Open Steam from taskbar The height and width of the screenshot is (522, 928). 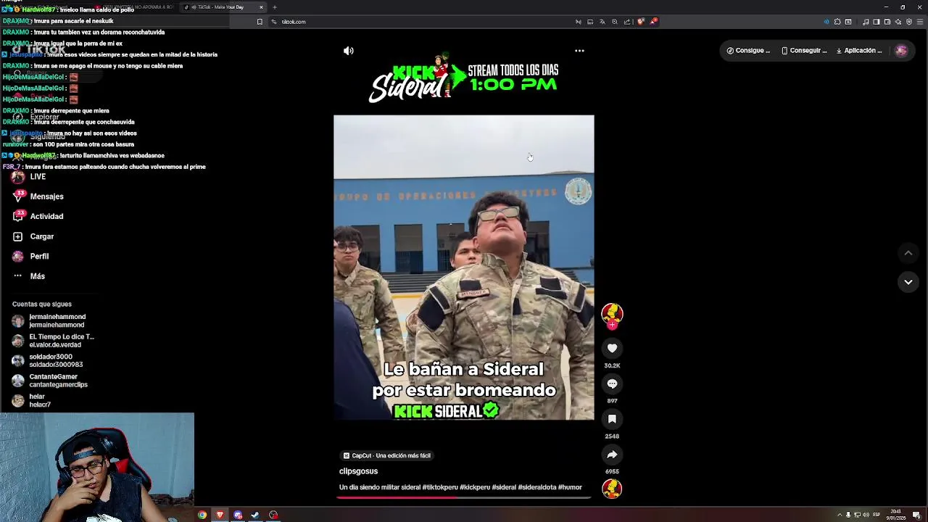coord(255,515)
